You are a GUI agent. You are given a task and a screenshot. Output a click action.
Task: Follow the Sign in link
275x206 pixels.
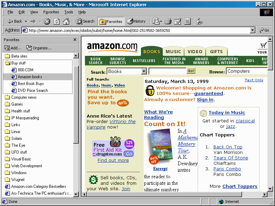pos(205,99)
